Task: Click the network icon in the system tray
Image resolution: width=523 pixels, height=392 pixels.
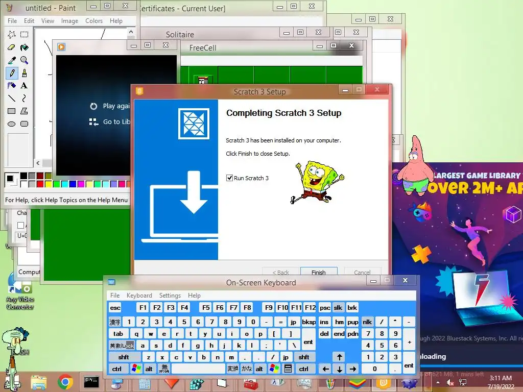Action: (x=463, y=382)
